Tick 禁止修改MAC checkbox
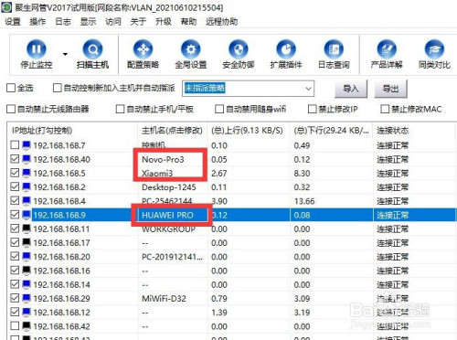This screenshot has height=340, width=457. (x=385, y=109)
